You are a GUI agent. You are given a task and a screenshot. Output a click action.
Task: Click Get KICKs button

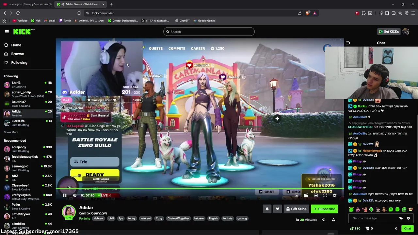coord(389,32)
